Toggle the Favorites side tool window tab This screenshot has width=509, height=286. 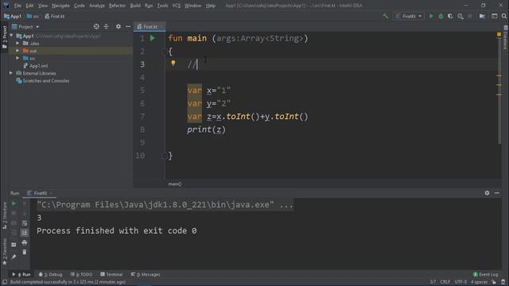point(4,252)
